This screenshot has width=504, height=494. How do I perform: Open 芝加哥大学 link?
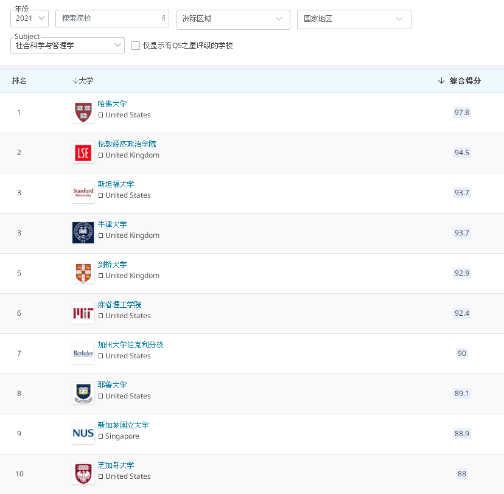(116, 465)
